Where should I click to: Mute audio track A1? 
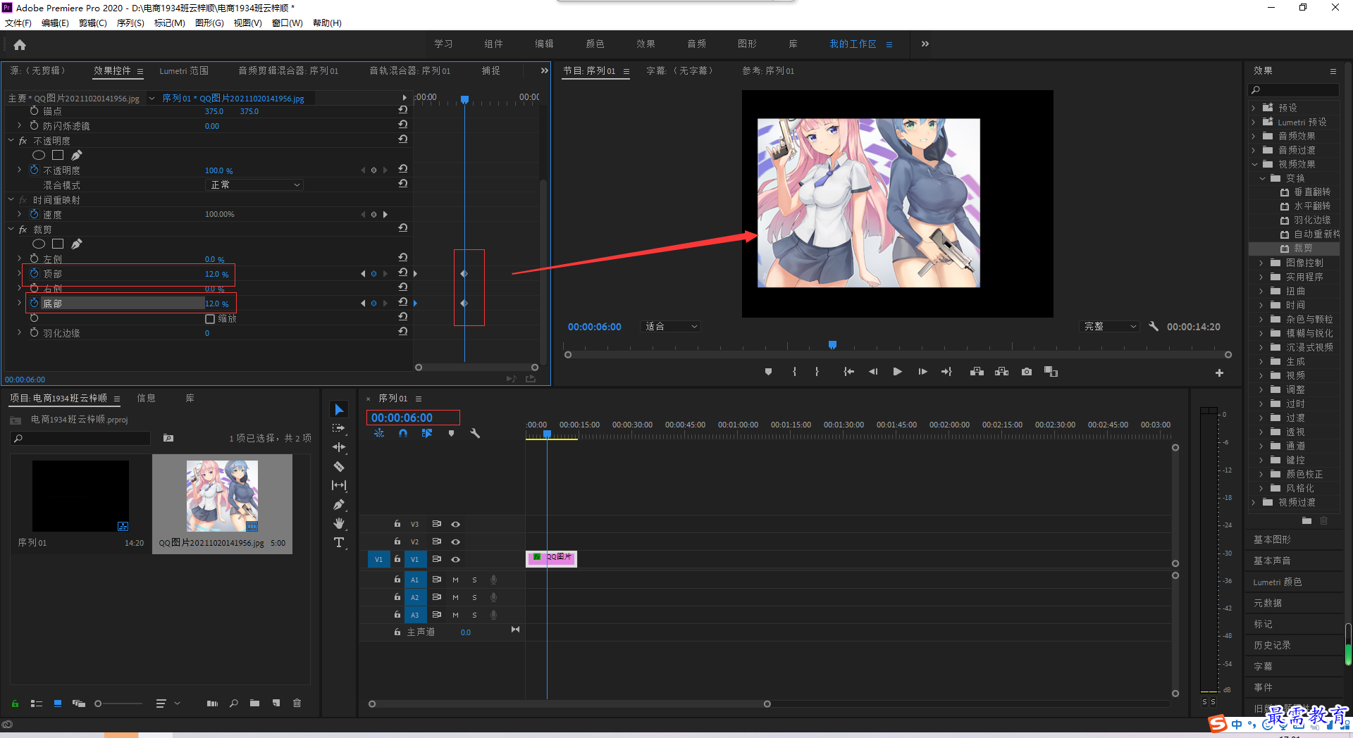tap(455, 580)
